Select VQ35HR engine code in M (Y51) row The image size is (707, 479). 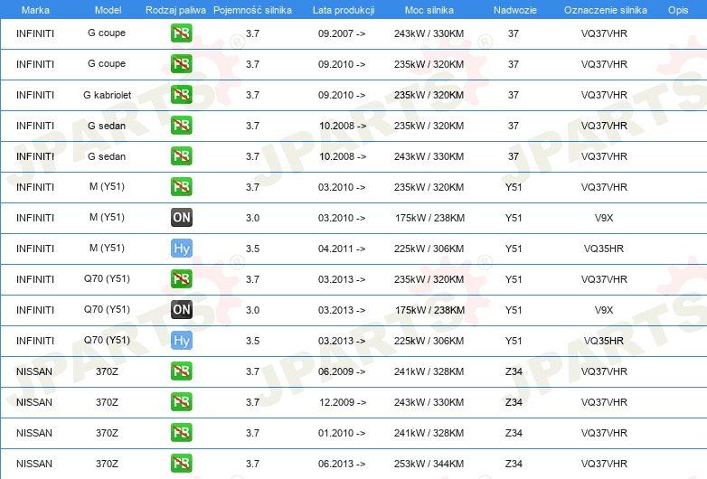604,249
